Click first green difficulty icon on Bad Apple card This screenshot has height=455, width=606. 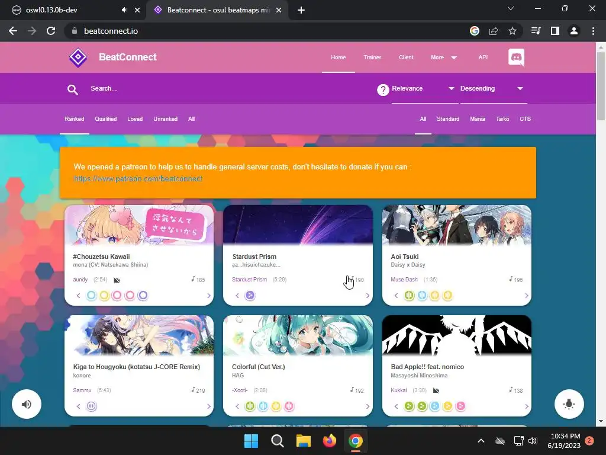409,406
